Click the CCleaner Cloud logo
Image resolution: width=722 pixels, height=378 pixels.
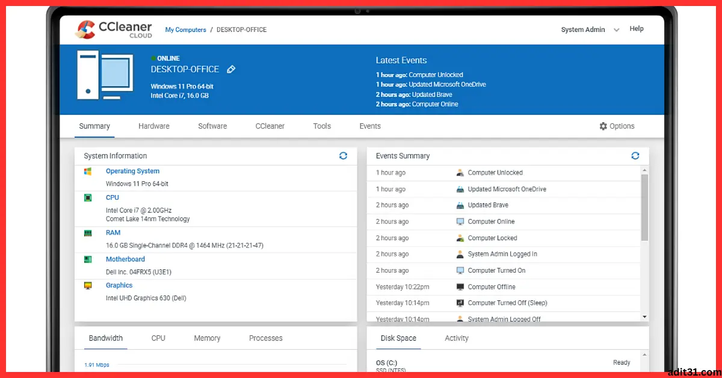114,29
